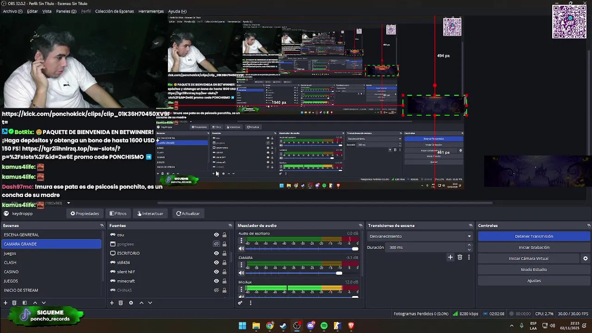Adjust CAMARA volume slider
This screenshot has width=592, height=333.
point(302,273)
